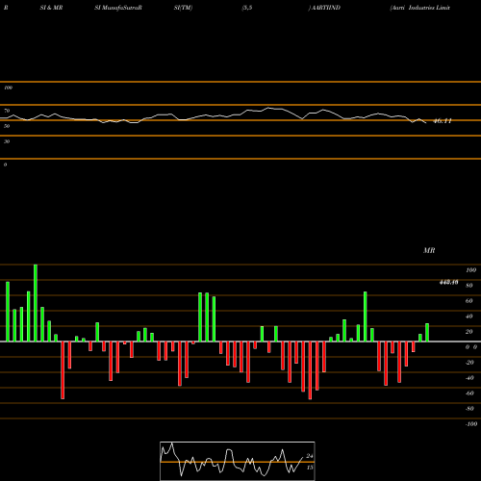
Task: Click the tallest green bar in MR histogram
Action: [x=36, y=303]
